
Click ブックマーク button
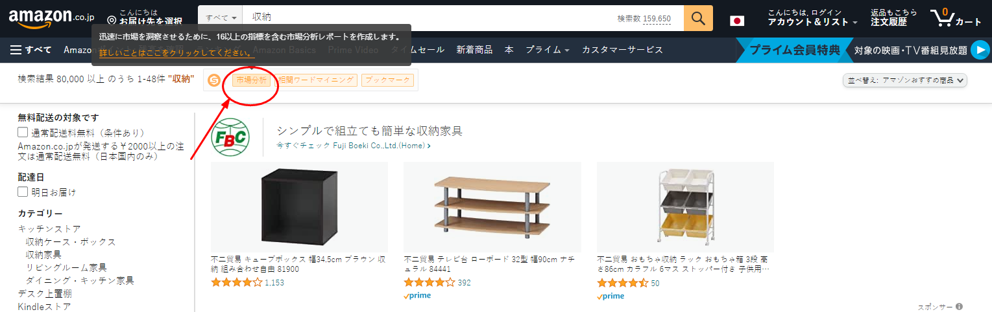point(387,80)
